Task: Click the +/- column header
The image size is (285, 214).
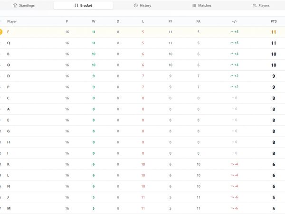Action: 234,21
